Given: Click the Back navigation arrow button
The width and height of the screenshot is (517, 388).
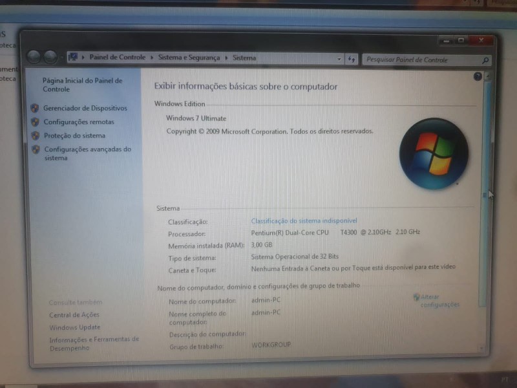Looking at the screenshot, I should pos(34,57).
